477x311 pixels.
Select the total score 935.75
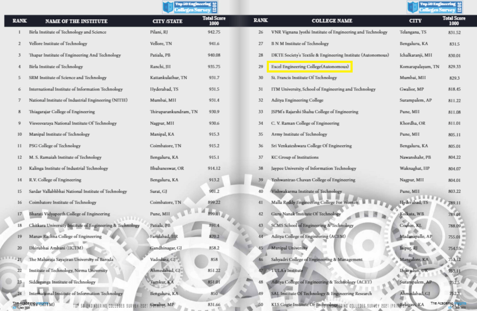tap(214, 67)
